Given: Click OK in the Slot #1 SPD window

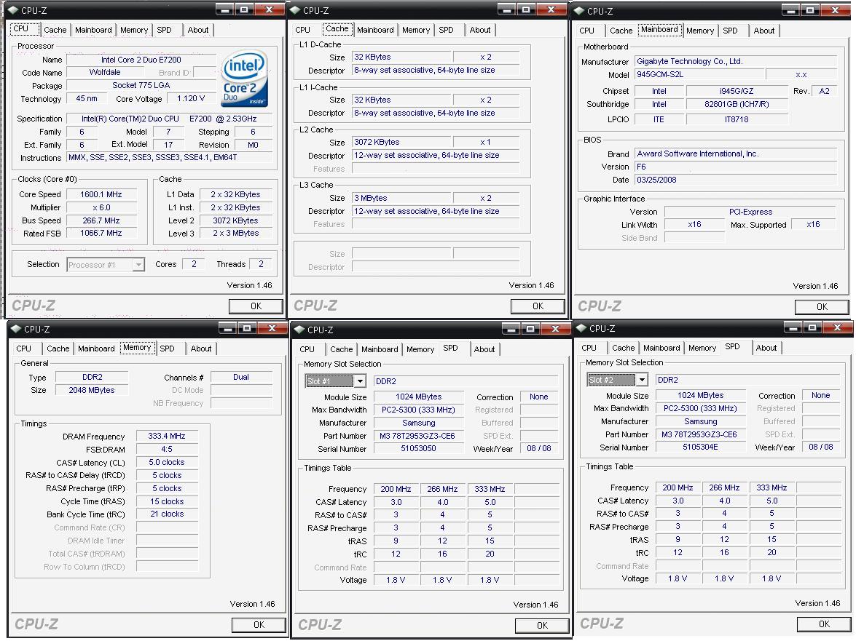Looking at the screenshot, I should [542, 625].
